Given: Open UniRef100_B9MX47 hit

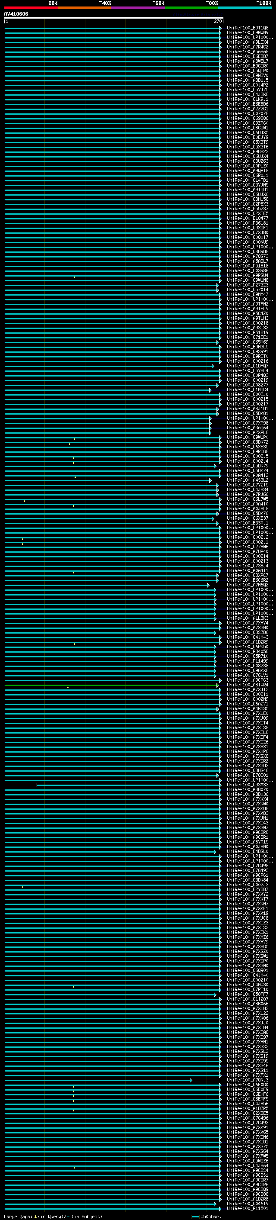Looking at the screenshot, I should (x=248, y=295).
